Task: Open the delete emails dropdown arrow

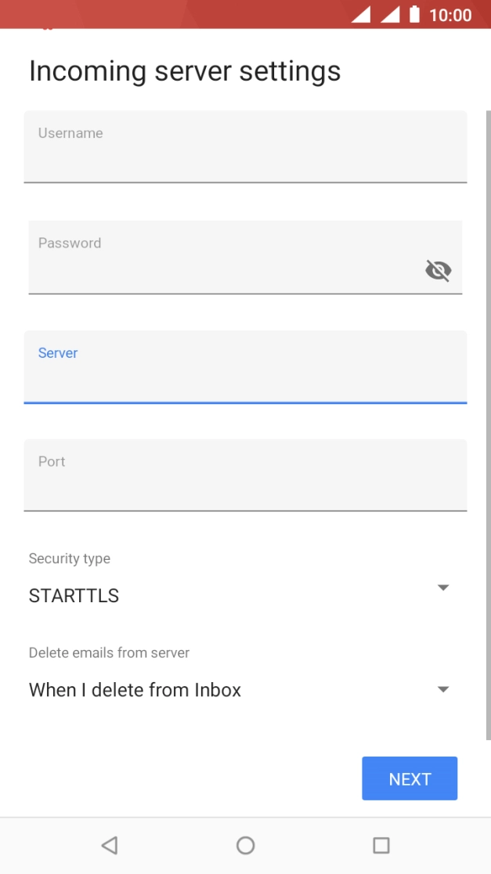Action: 443,689
